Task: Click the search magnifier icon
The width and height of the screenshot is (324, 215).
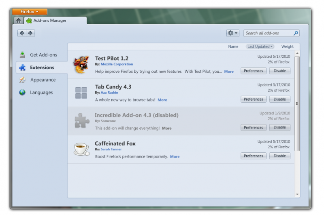Action: (x=296, y=33)
